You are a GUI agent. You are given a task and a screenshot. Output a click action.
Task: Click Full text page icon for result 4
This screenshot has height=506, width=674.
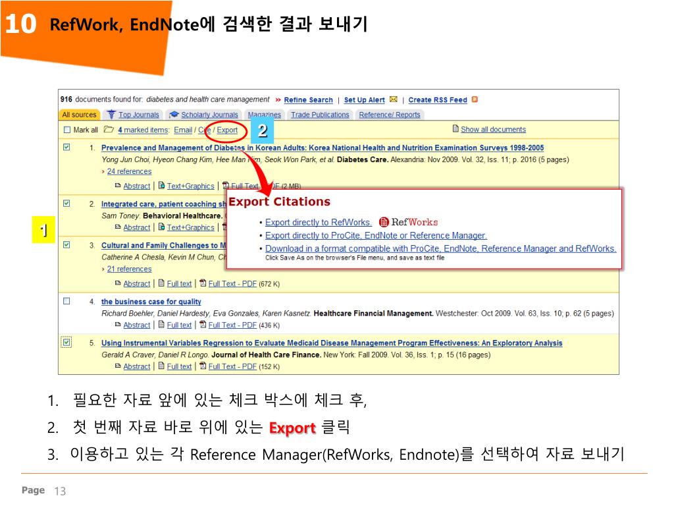tap(162, 324)
